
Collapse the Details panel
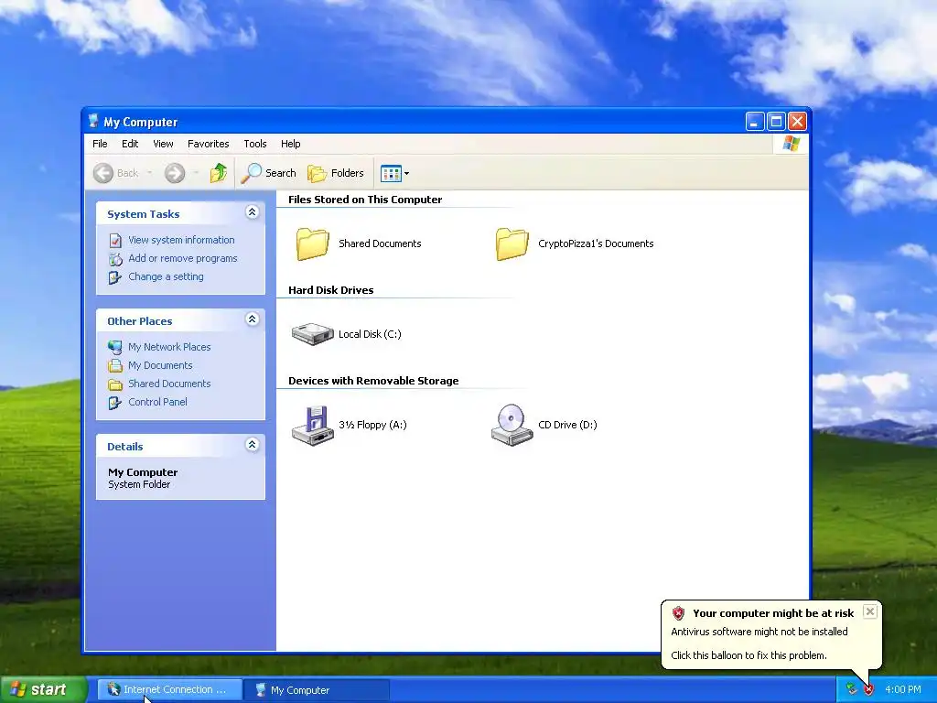(x=253, y=445)
